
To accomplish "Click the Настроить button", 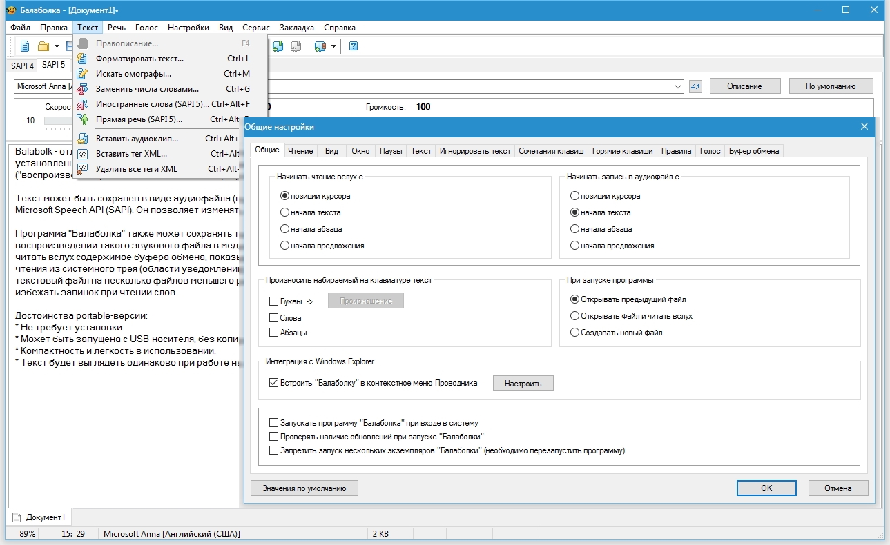I will [x=523, y=383].
